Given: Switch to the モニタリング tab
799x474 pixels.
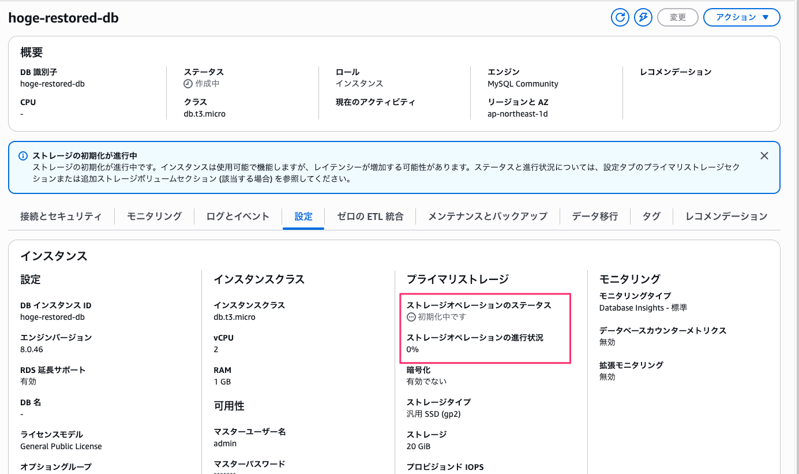Looking at the screenshot, I should pyautogui.click(x=154, y=217).
